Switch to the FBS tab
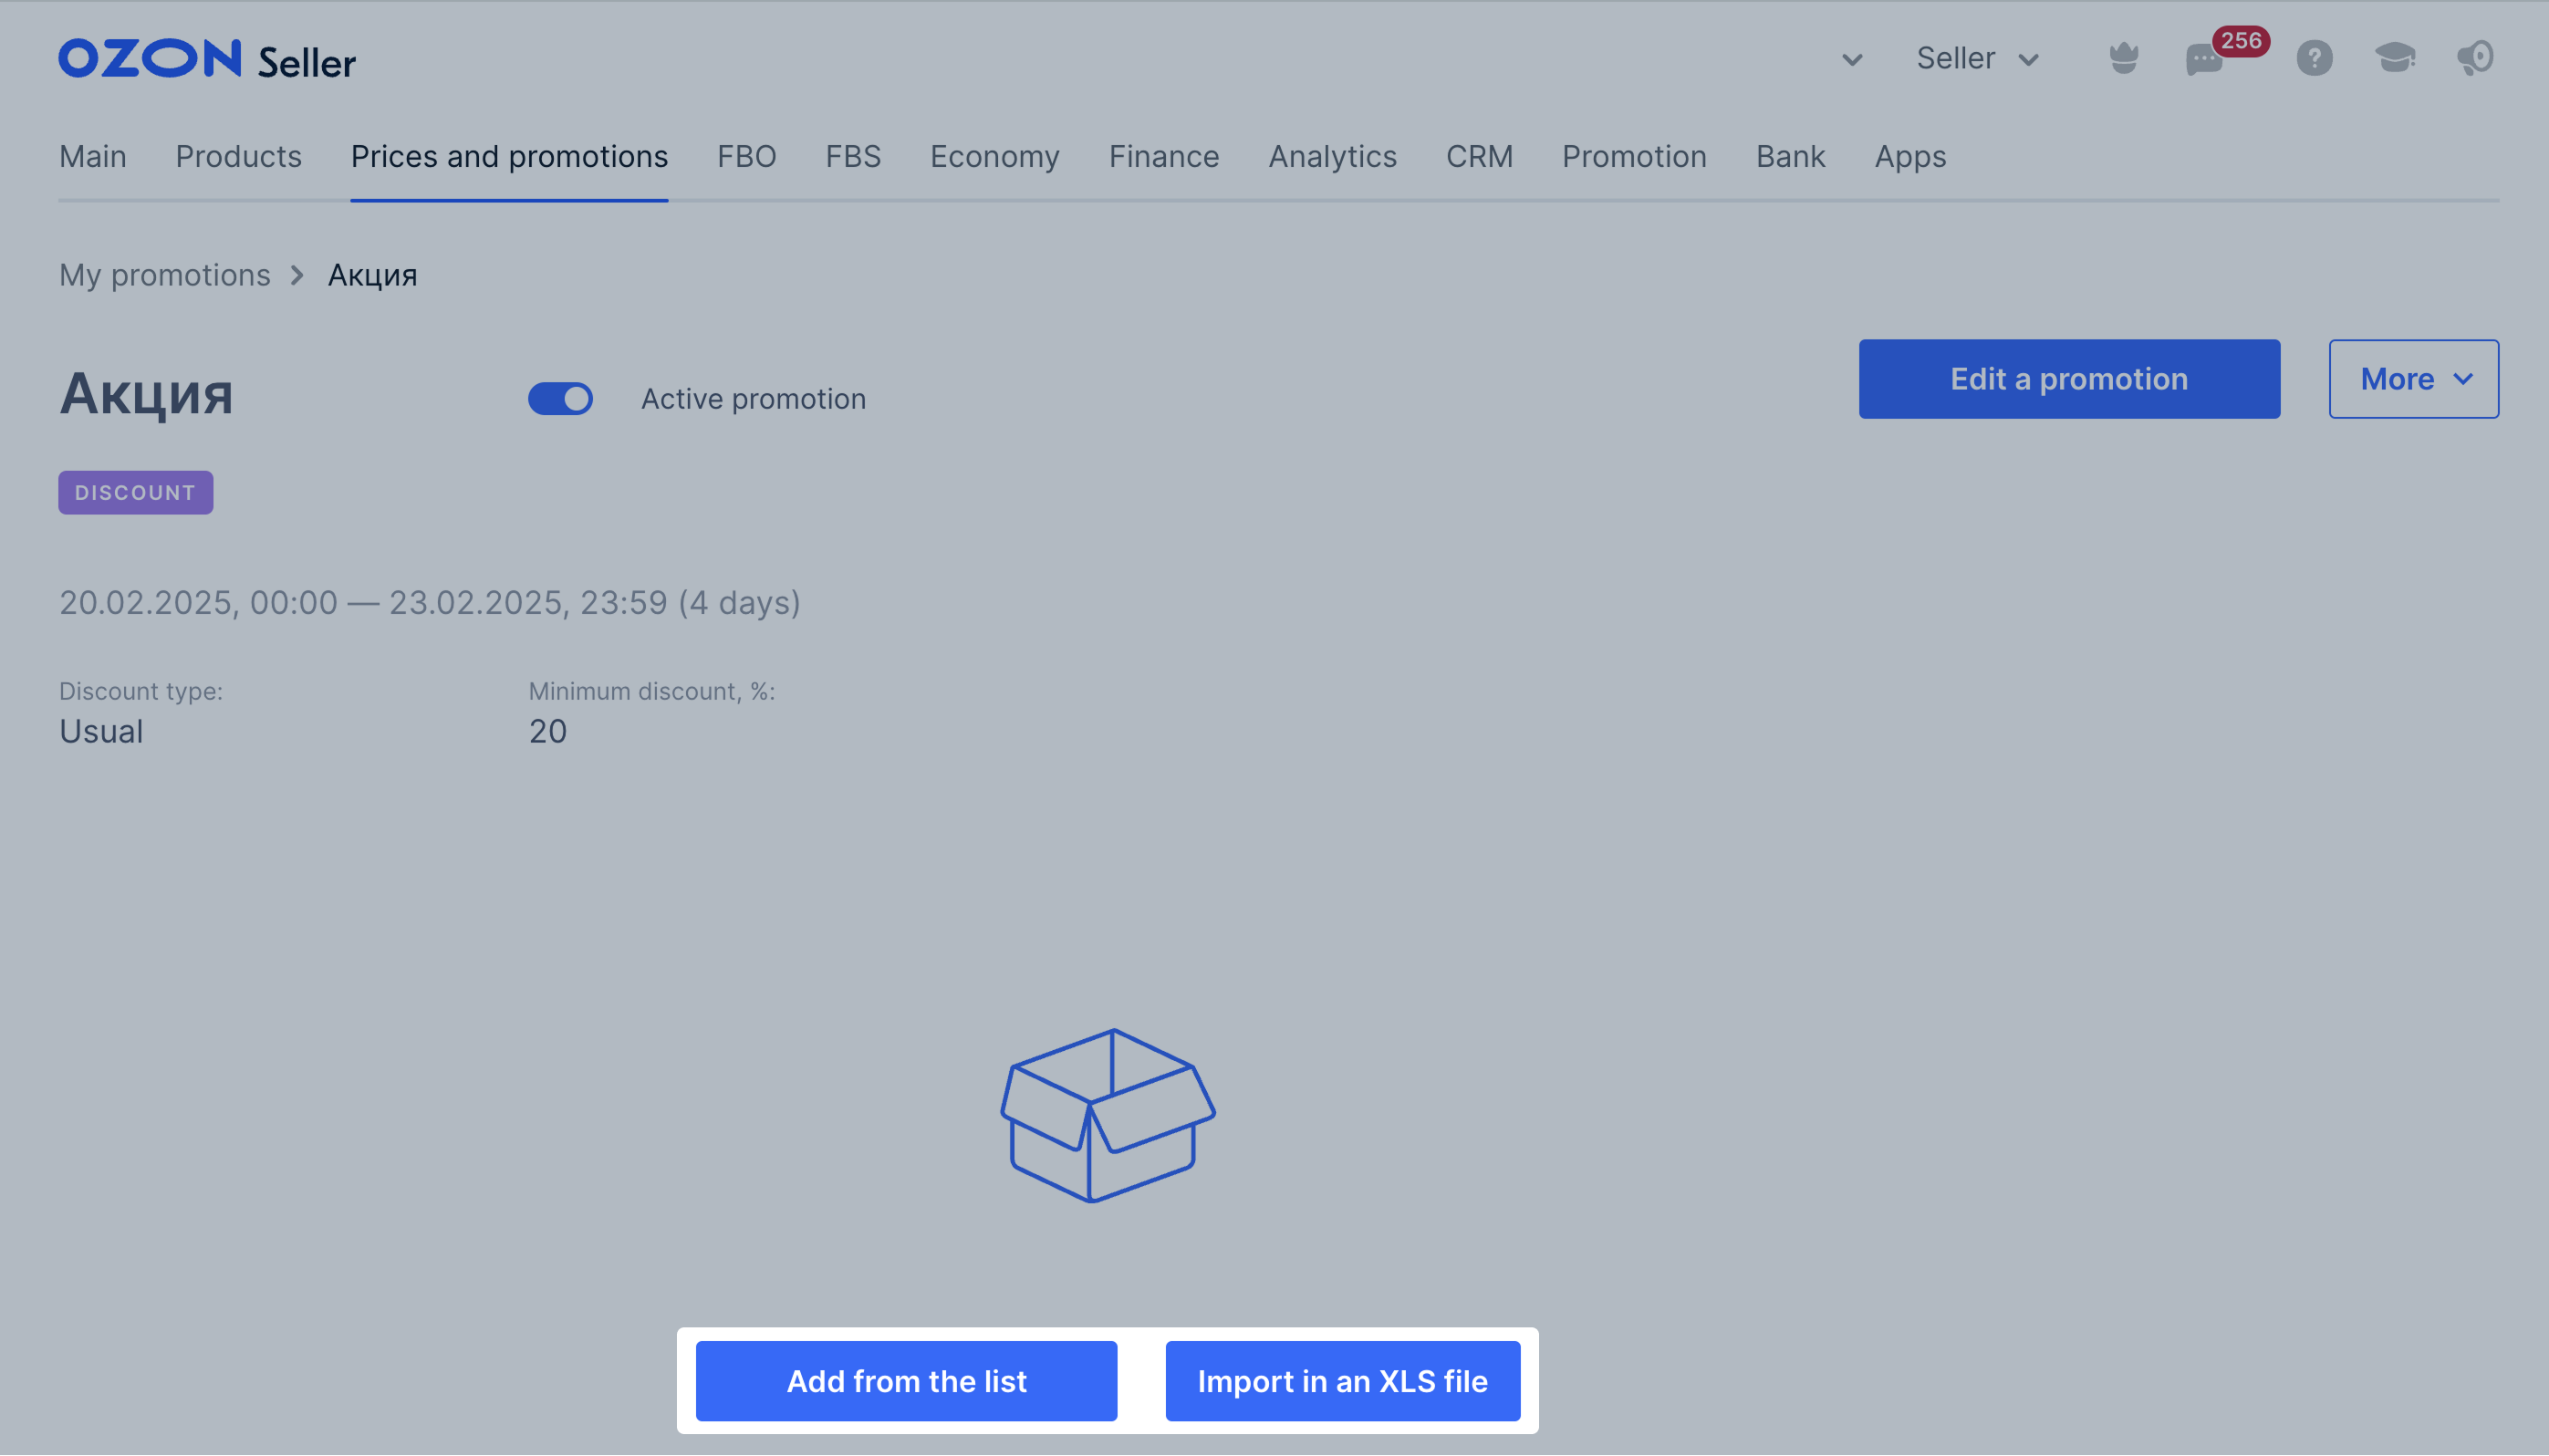 (853, 157)
